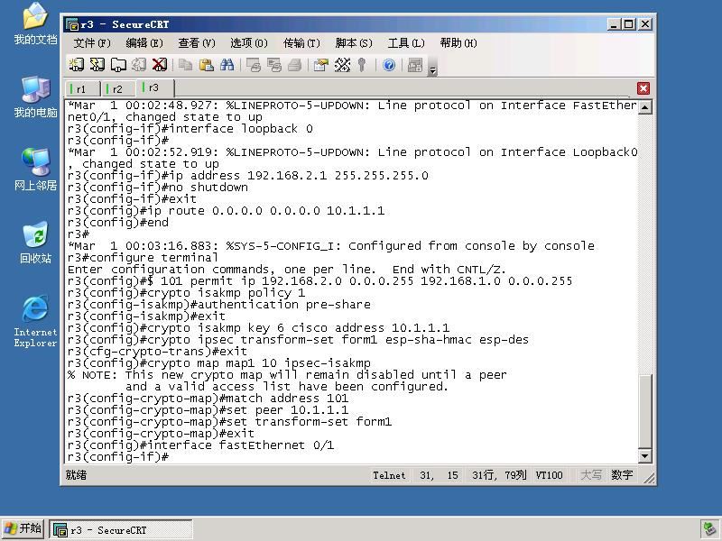Click the r3(config-if)# terminal prompt line
The width and height of the screenshot is (722, 541).
[118, 457]
